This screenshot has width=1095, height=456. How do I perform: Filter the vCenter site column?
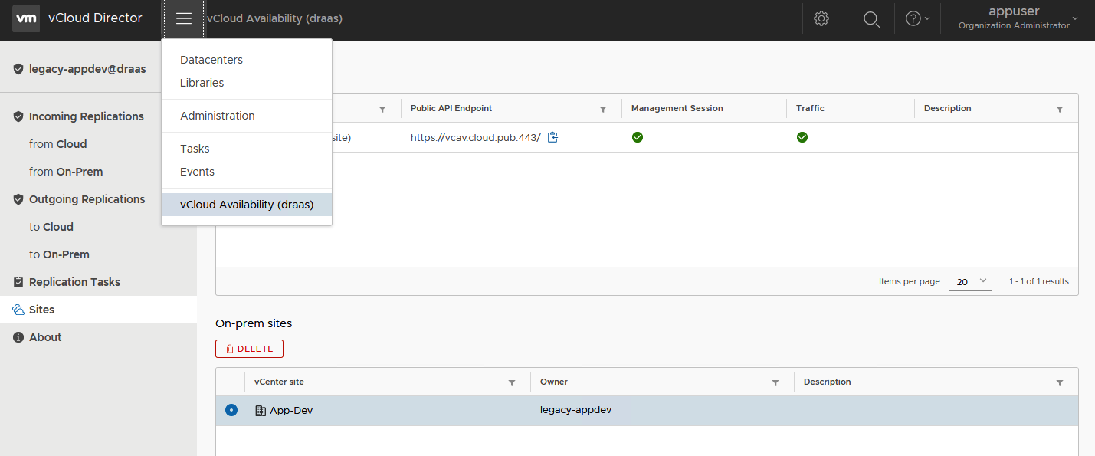tap(512, 382)
